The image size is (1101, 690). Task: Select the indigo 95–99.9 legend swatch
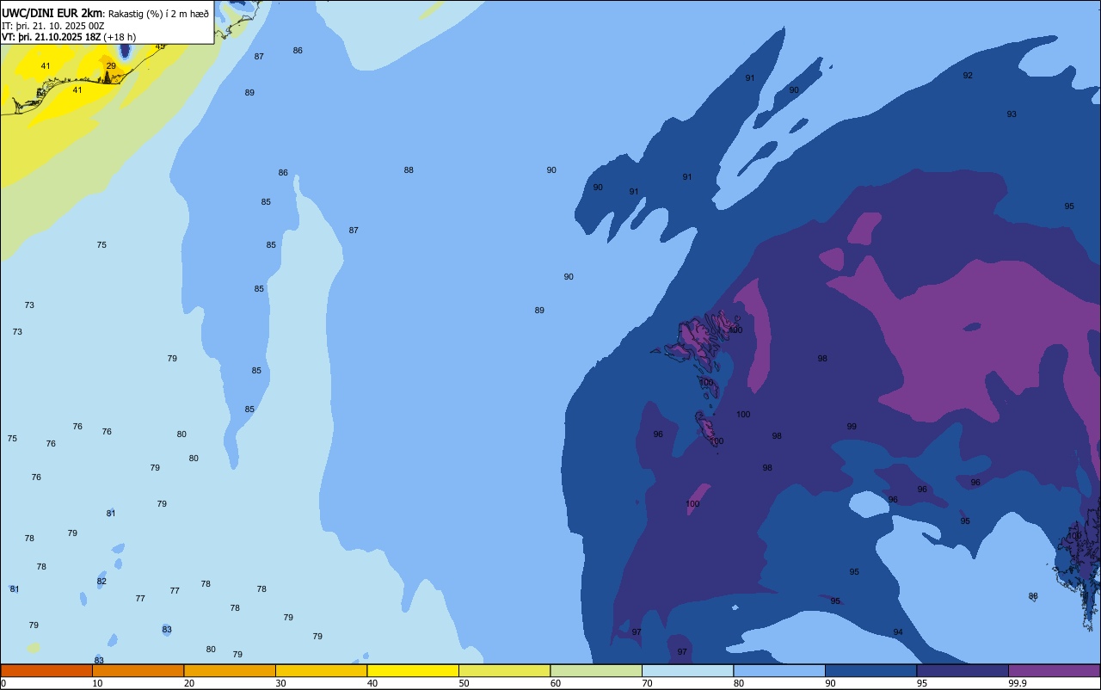[963, 670]
